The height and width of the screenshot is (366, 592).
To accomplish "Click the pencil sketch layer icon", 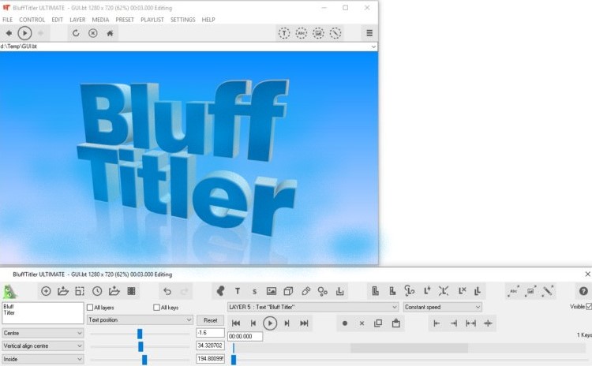I will point(305,291).
